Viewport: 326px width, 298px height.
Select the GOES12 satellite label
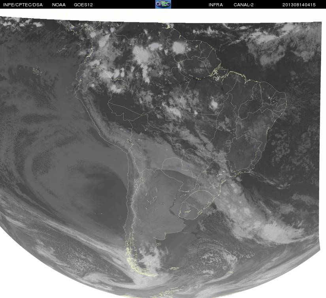point(83,5)
